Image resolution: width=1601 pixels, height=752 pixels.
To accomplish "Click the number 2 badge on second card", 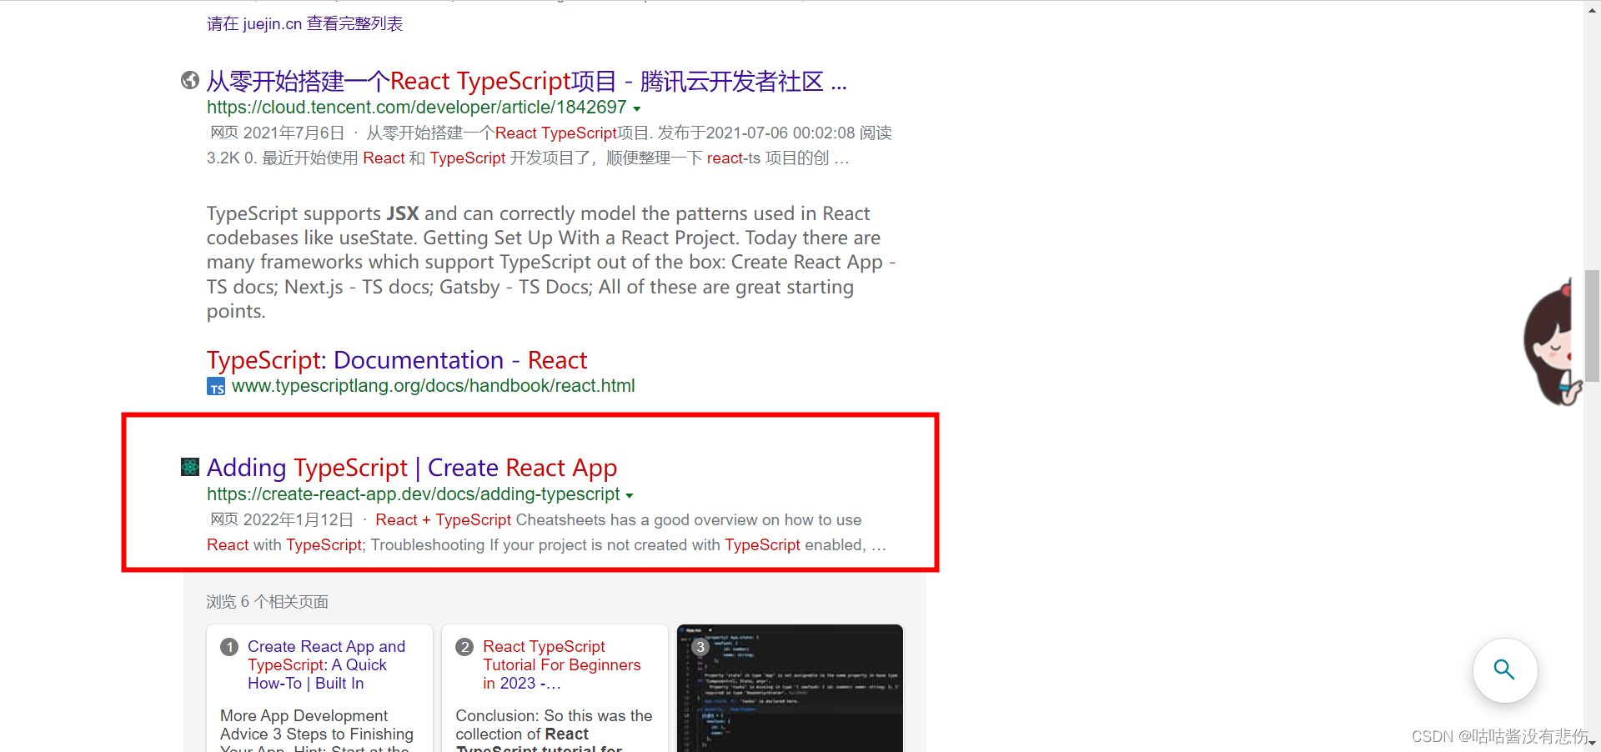I will point(465,647).
